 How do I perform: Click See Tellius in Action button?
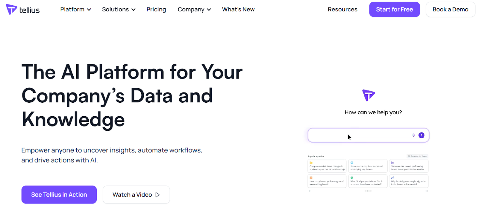[x=59, y=195]
